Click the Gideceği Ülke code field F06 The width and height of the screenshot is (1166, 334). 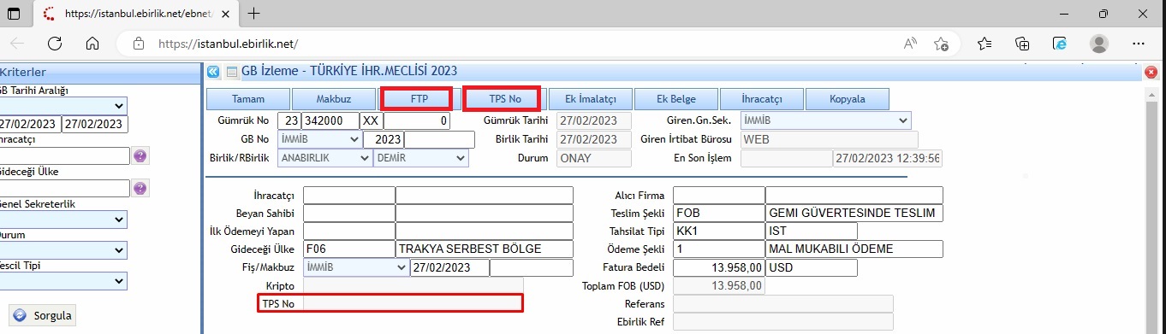click(x=348, y=249)
